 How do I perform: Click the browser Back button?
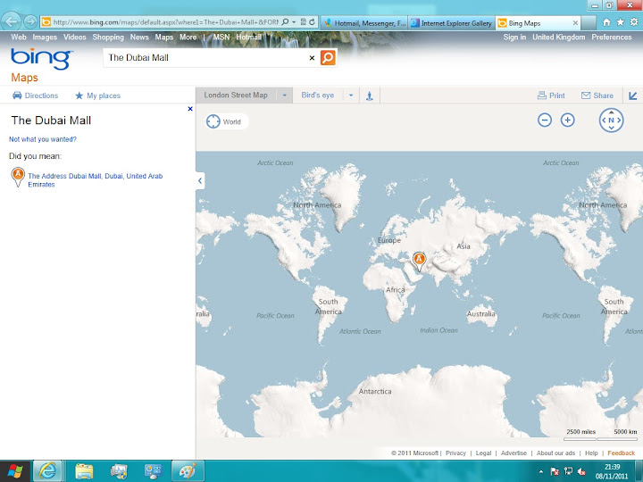12,21
